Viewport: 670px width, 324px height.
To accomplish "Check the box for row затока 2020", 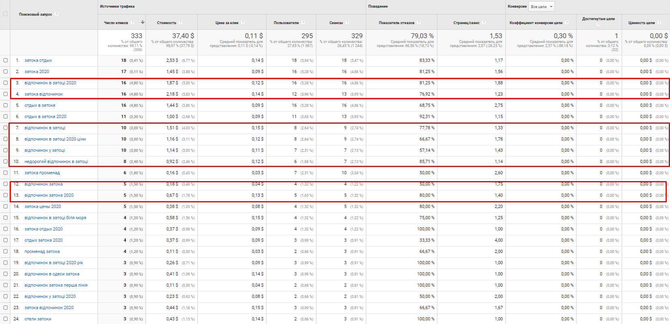I will click(5, 71).
